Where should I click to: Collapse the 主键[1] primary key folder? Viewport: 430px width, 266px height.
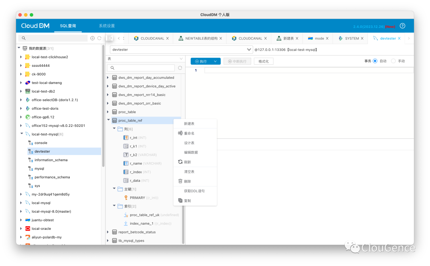[114, 189]
